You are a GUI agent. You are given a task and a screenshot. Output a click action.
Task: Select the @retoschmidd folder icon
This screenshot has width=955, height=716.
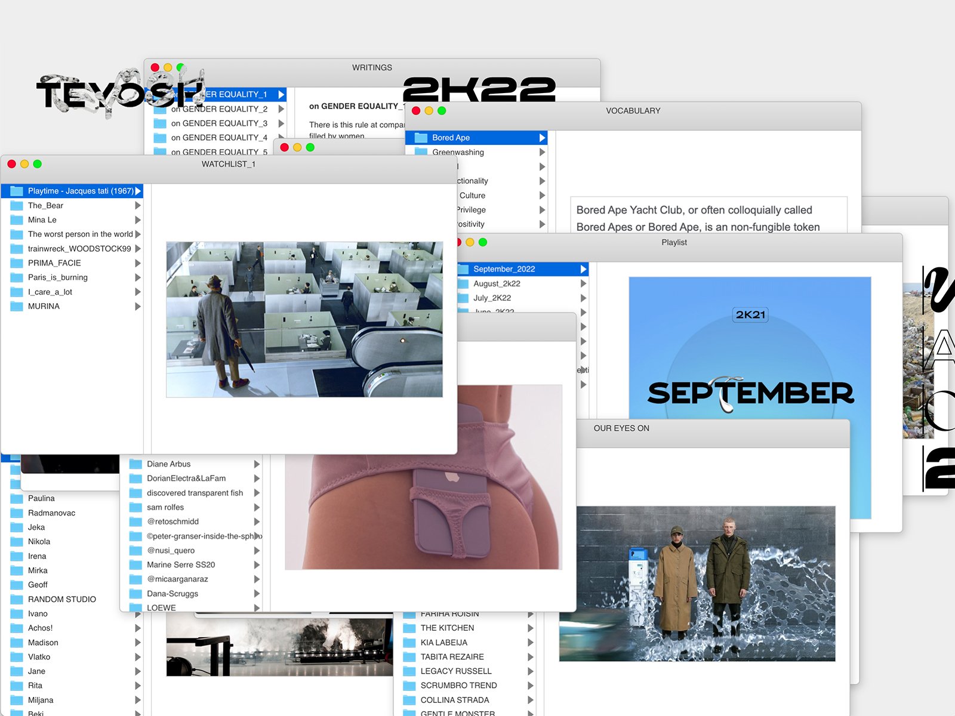136,521
